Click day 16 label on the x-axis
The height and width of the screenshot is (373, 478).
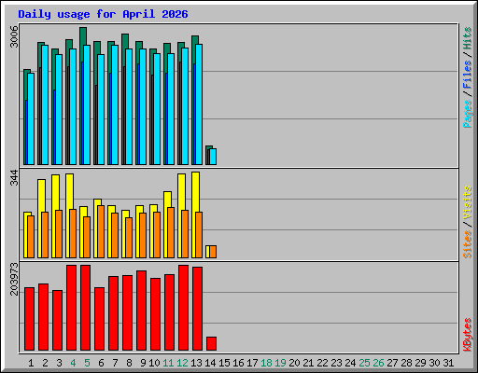(238, 363)
